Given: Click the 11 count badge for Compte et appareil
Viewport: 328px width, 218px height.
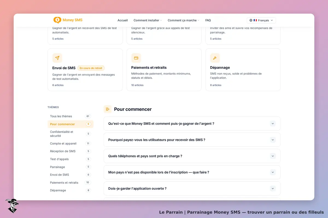Looking at the screenshot, I should pos(88,144).
